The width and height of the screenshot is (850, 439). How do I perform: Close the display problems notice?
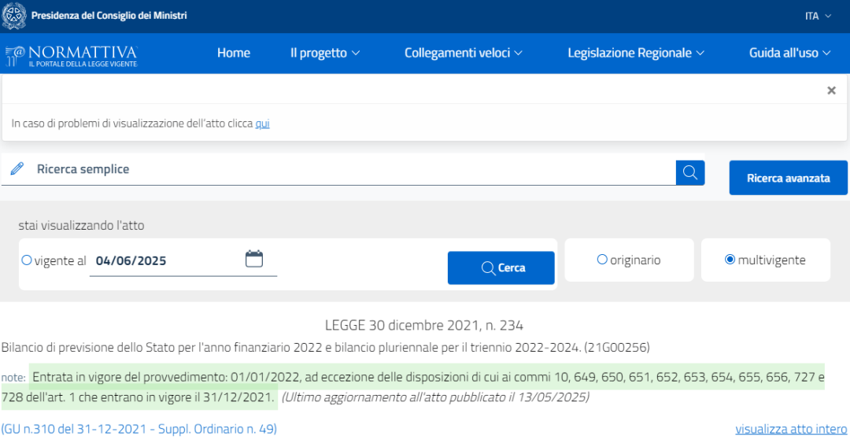(831, 90)
